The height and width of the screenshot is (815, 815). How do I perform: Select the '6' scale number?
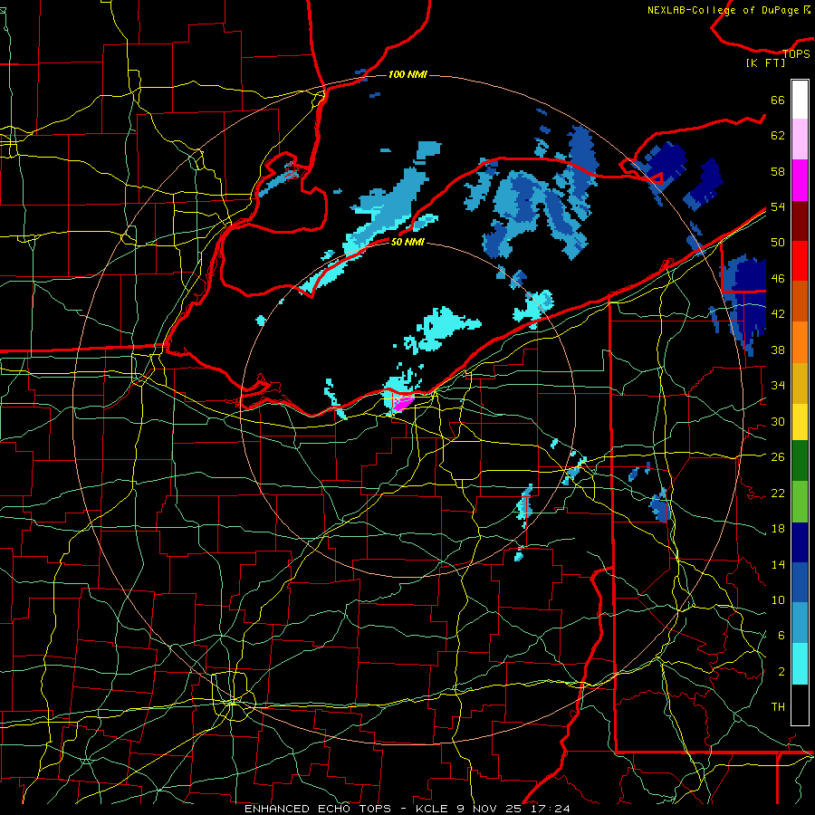[781, 636]
